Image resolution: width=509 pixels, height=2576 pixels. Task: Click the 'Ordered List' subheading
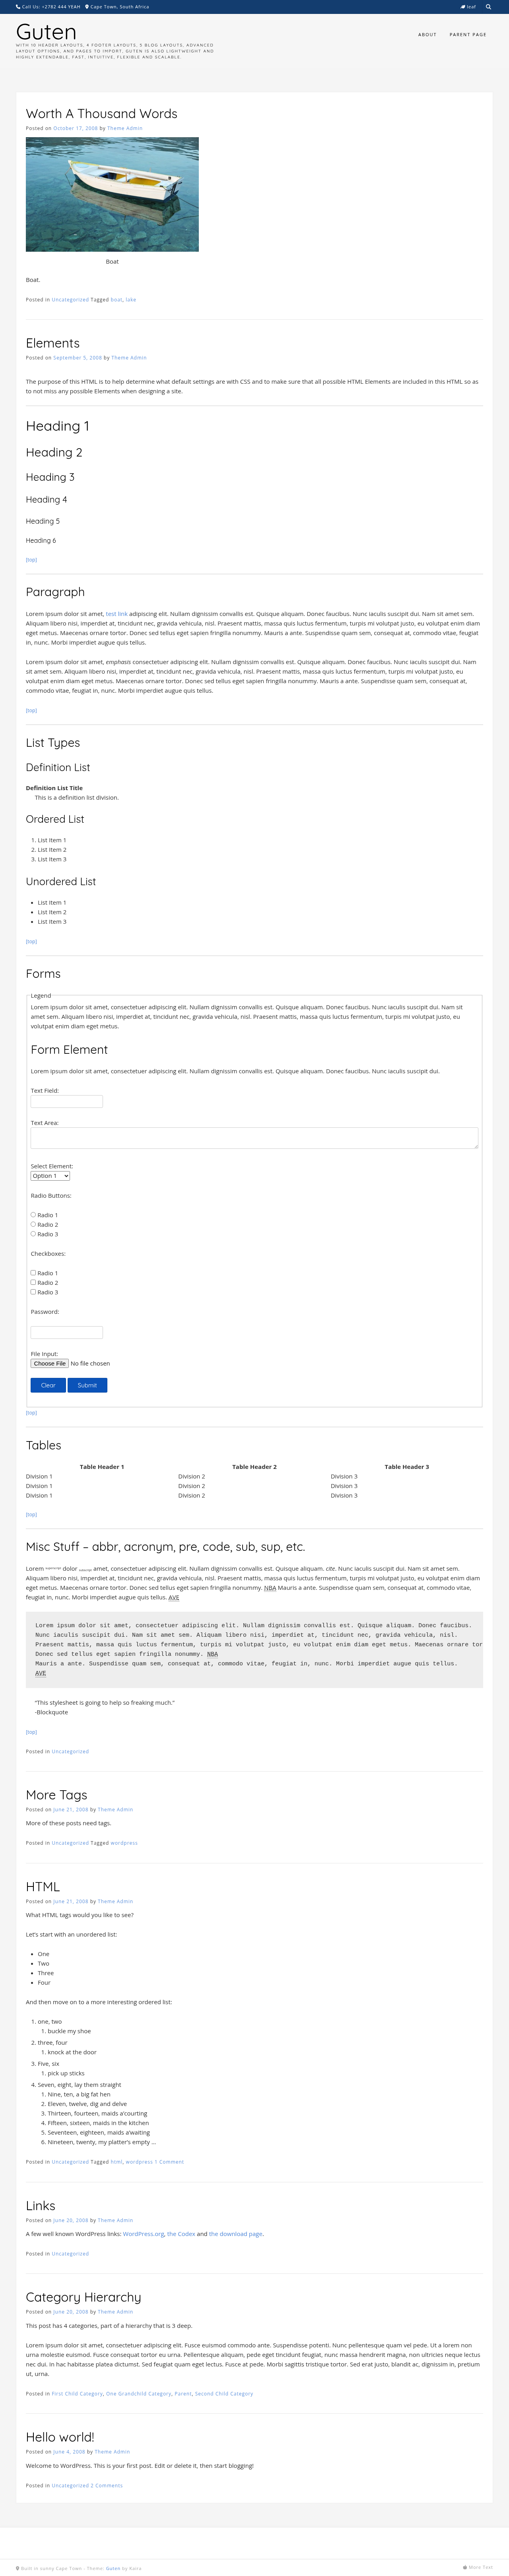point(55,819)
